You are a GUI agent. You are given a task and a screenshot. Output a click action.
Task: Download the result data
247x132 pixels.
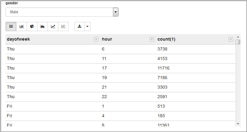click(80, 26)
